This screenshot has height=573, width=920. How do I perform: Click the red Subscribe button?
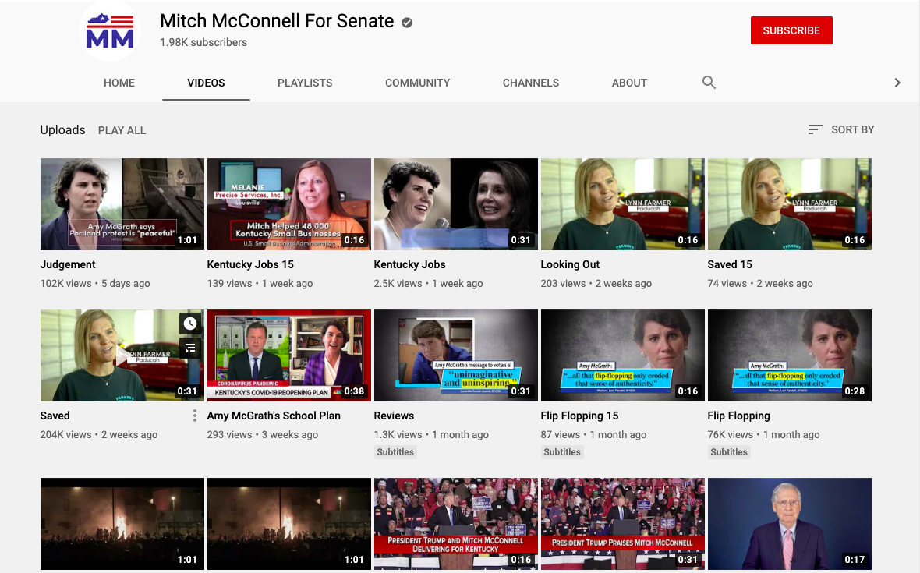pos(791,30)
